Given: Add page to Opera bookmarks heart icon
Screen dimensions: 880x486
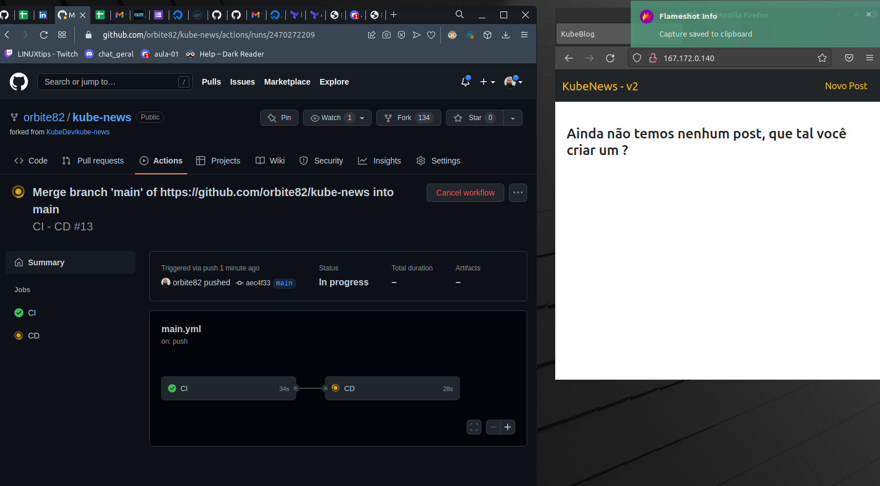Looking at the screenshot, I should pyautogui.click(x=431, y=35).
